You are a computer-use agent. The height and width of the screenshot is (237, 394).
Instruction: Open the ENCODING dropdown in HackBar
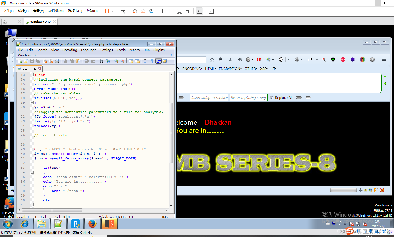[x=192, y=69]
